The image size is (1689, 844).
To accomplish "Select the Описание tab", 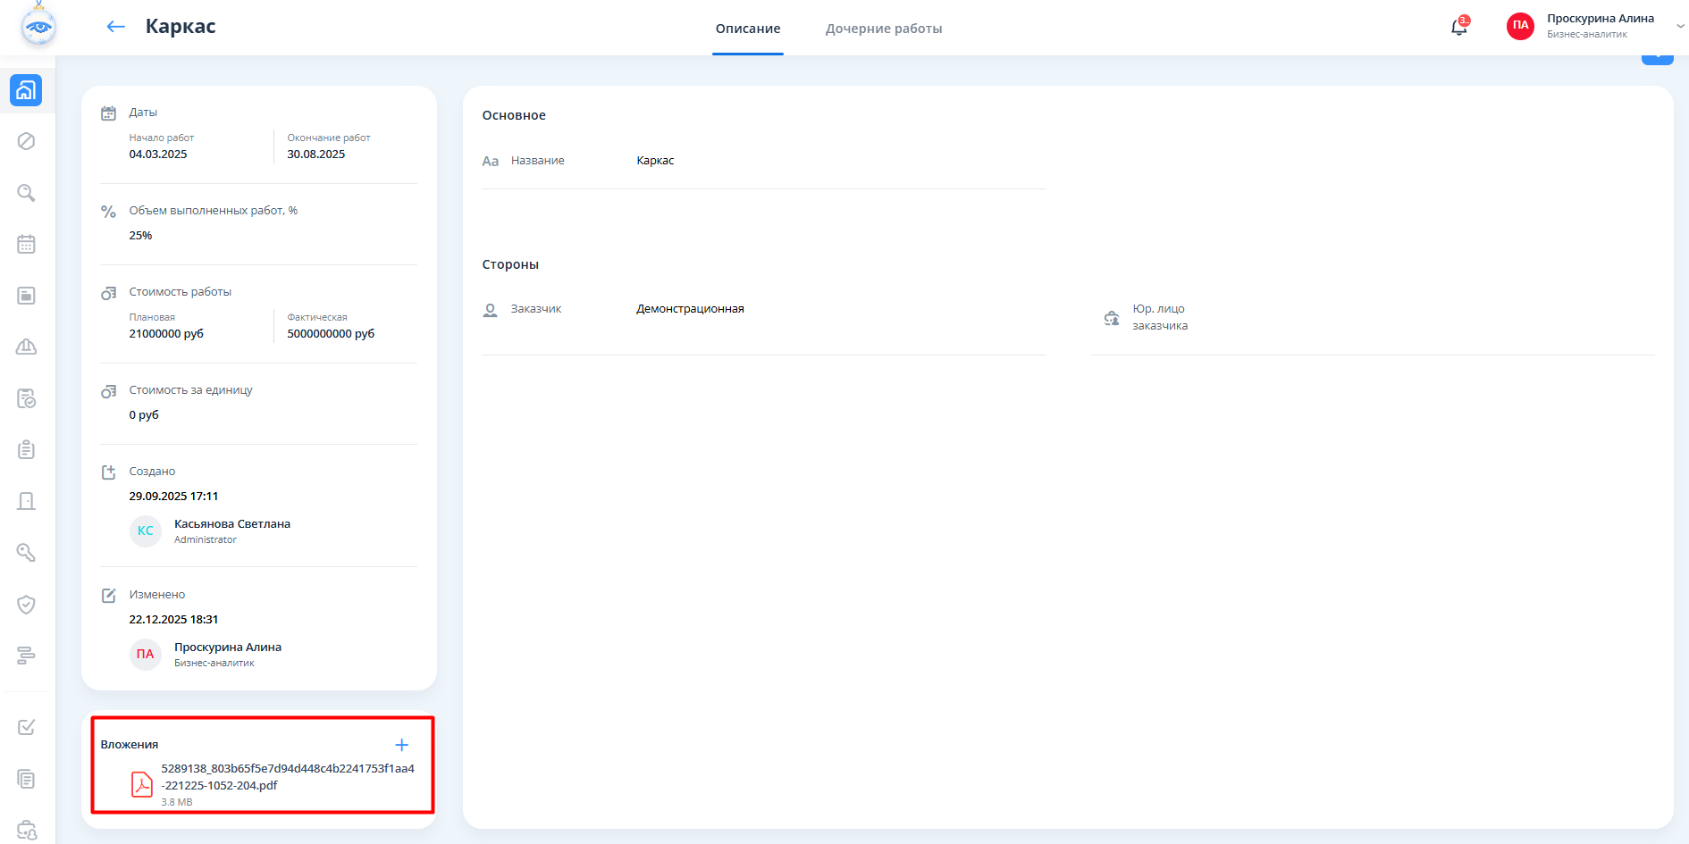I will pyautogui.click(x=747, y=29).
